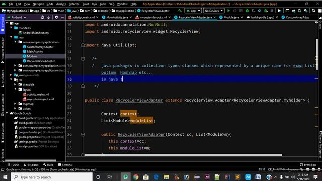Click the Run Anything terminal-box icon

click(x=287, y=11)
